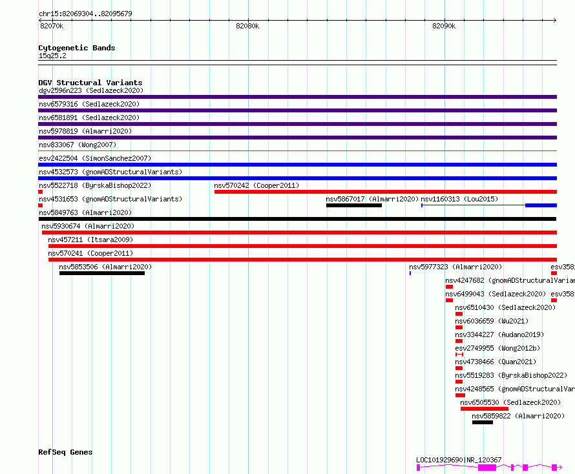Open the nsv6581891 (Sedlazeck2020) variant

89,118
